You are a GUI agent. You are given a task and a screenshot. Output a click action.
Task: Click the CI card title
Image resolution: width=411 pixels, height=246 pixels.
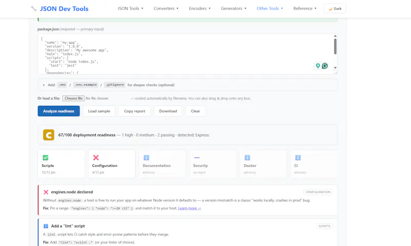[x=296, y=165]
